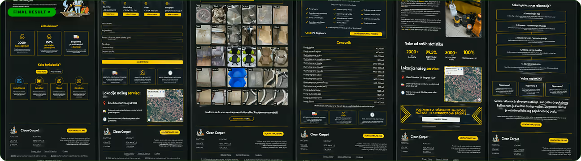Open the map thumbnail on the contact page
Image resolution: width=581 pixels, height=161 pixels.
[x=165, y=106]
